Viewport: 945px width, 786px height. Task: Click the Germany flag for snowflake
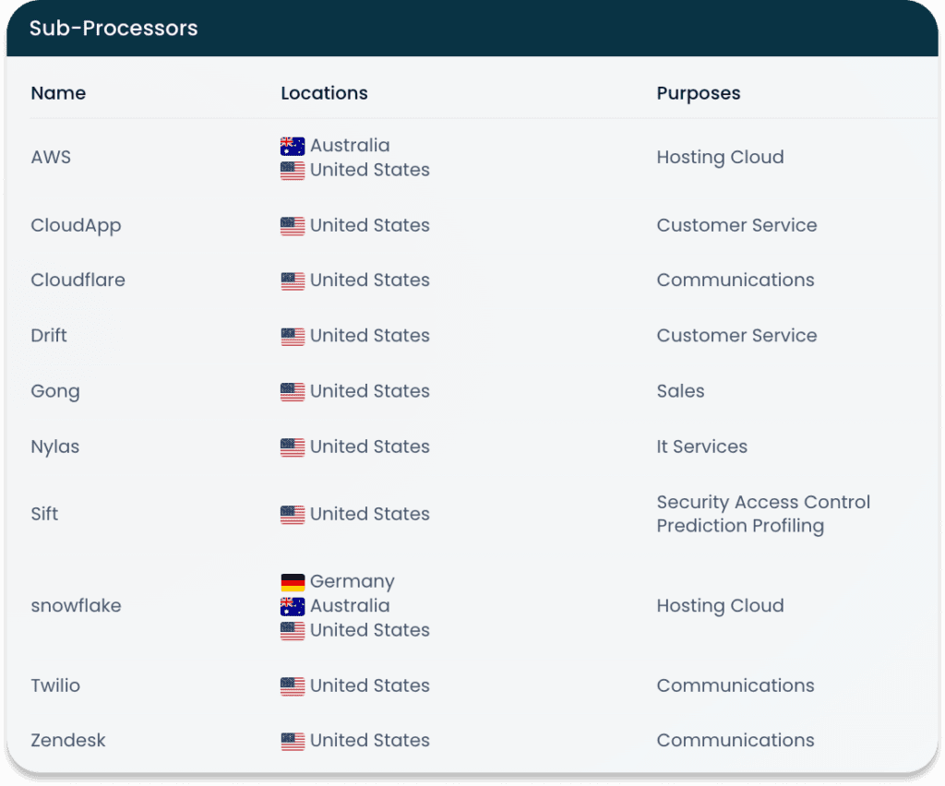[x=292, y=581]
